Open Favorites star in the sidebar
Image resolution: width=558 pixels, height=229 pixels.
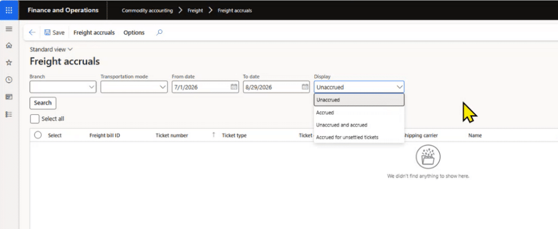9,63
